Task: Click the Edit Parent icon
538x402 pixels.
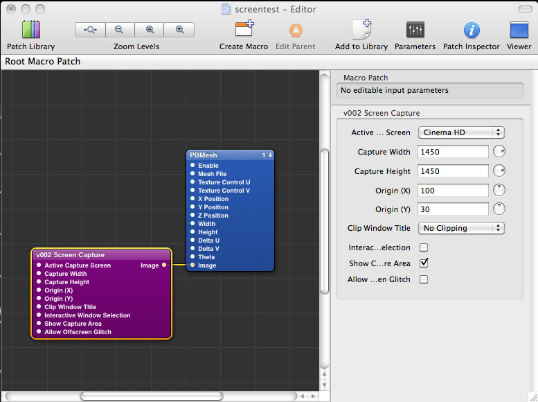Action: tap(296, 30)
